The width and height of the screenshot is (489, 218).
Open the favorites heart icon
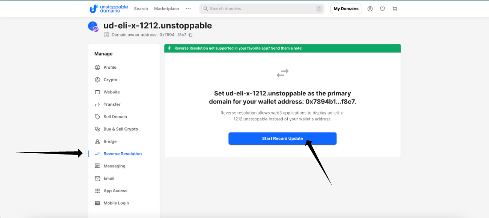click(x=382, y=9)
